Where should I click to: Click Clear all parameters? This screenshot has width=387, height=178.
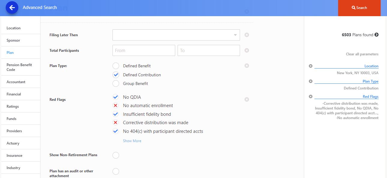click(362, 54)
